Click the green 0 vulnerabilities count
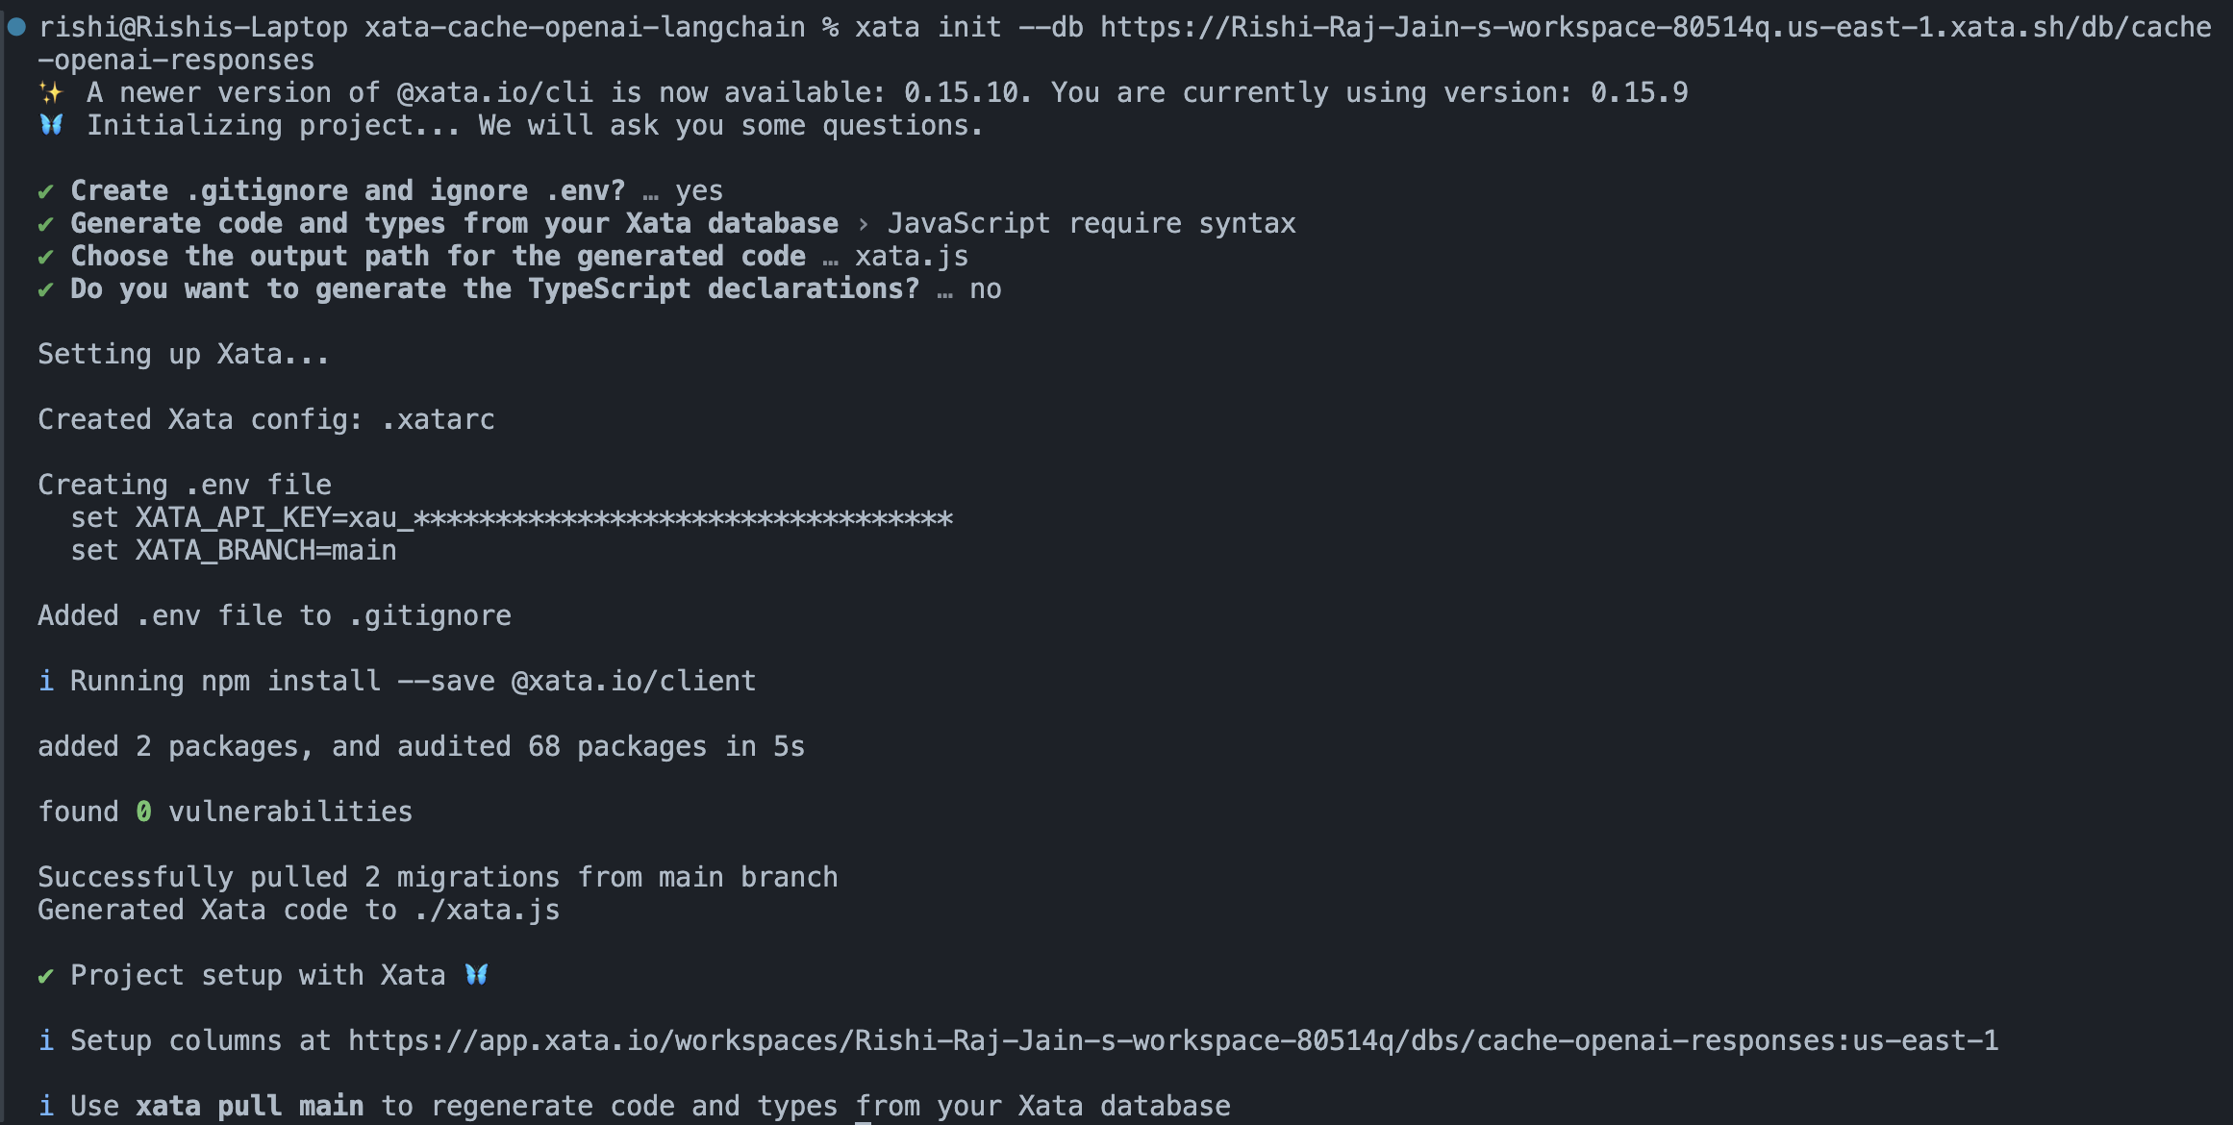 coord(143,812)
